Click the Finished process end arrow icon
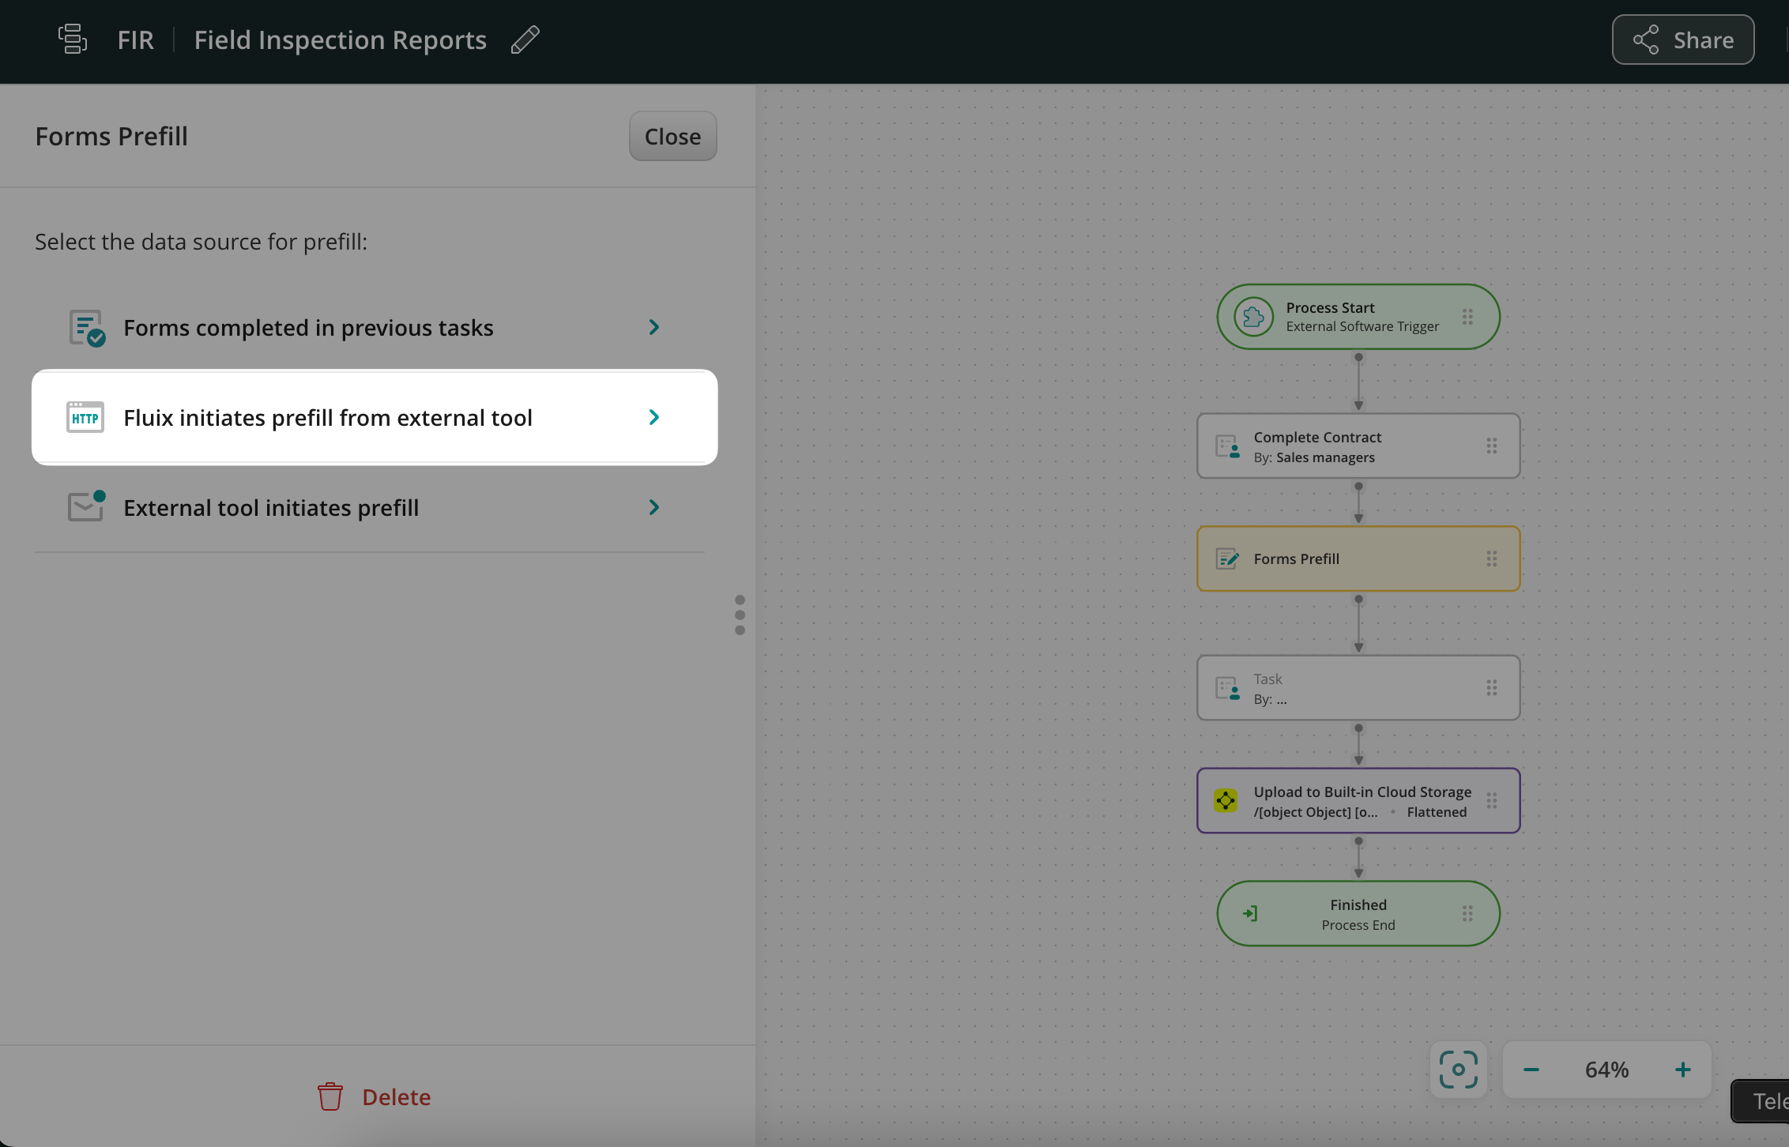 point(1250,913)
